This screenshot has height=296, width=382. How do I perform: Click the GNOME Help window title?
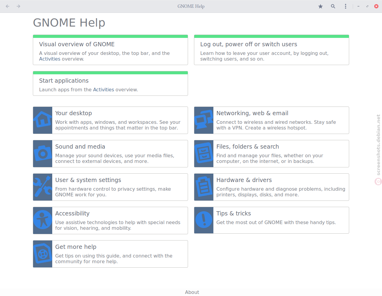pos(191,6)
